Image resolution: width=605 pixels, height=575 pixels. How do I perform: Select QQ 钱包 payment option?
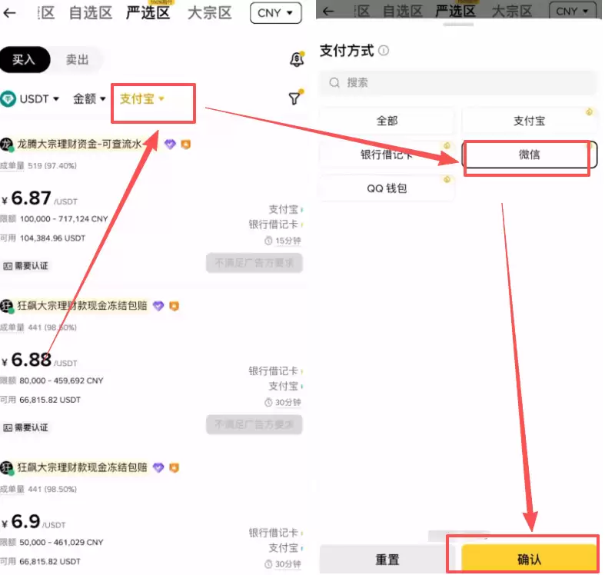(x=387, y=188)
